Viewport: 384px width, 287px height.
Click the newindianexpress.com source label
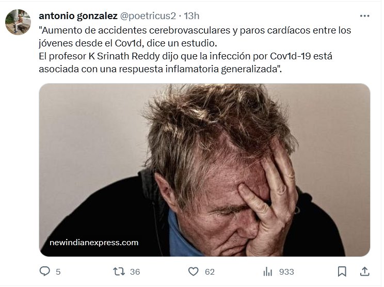pos(94,243)
